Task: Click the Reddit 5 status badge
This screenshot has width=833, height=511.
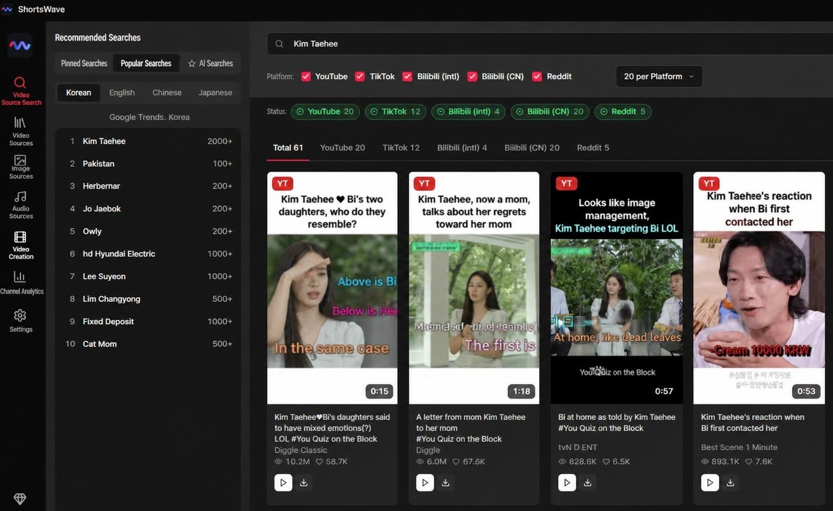Action: tap(623, 112)
